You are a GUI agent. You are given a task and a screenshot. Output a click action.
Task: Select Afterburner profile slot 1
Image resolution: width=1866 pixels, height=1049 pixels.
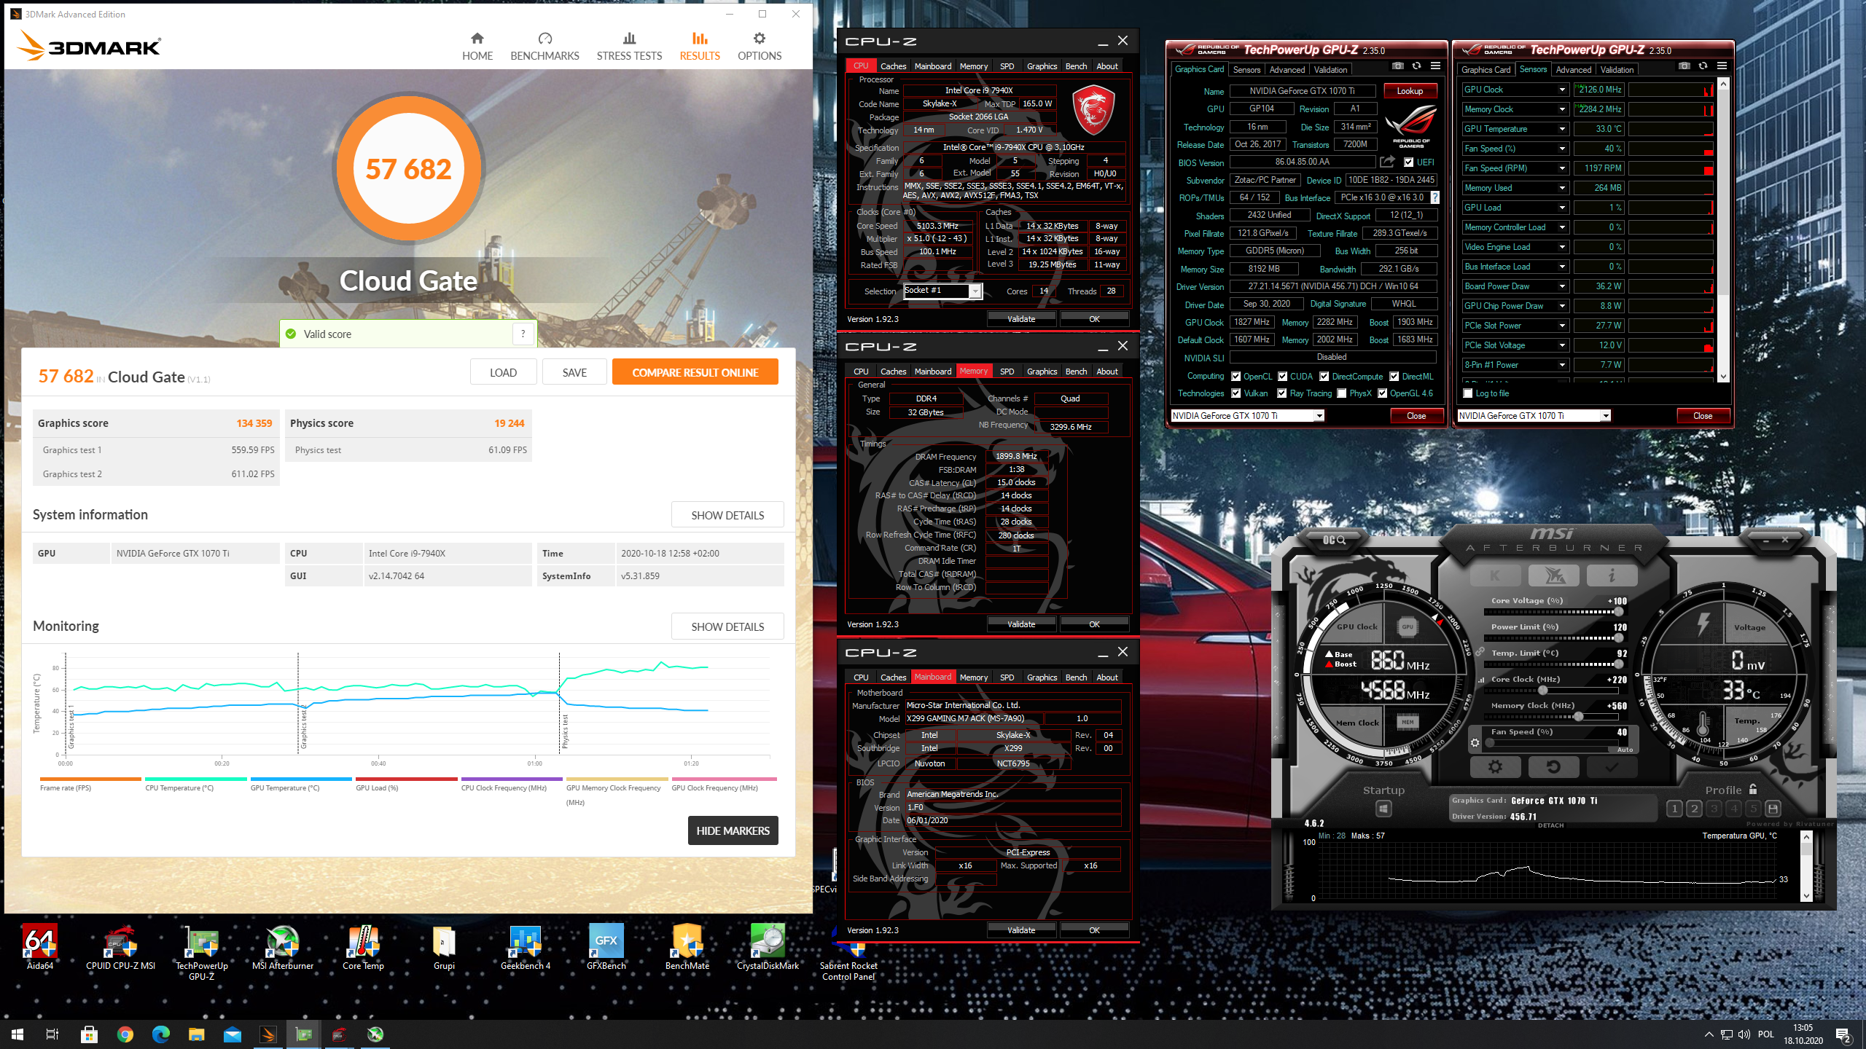click(1674, 809)
